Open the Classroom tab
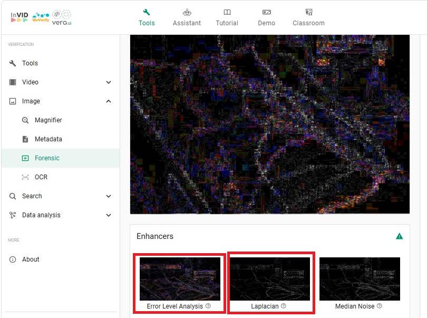 tap(308, 17)
